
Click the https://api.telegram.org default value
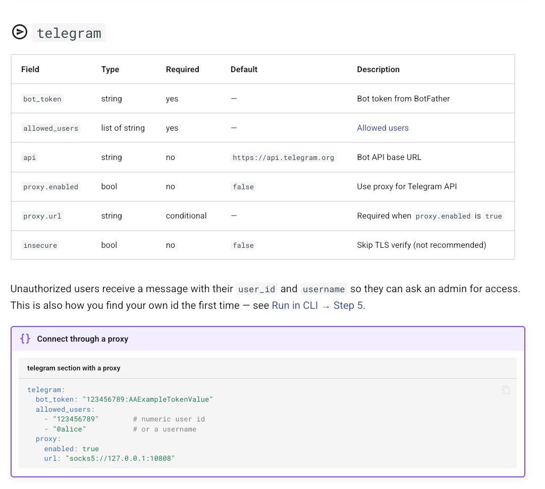[x=283, y=157]
